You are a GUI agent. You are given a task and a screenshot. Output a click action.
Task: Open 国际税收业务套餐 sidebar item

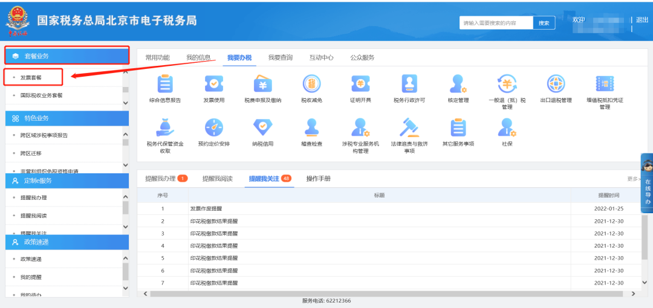pyautogui.click(x=42, y=95)
